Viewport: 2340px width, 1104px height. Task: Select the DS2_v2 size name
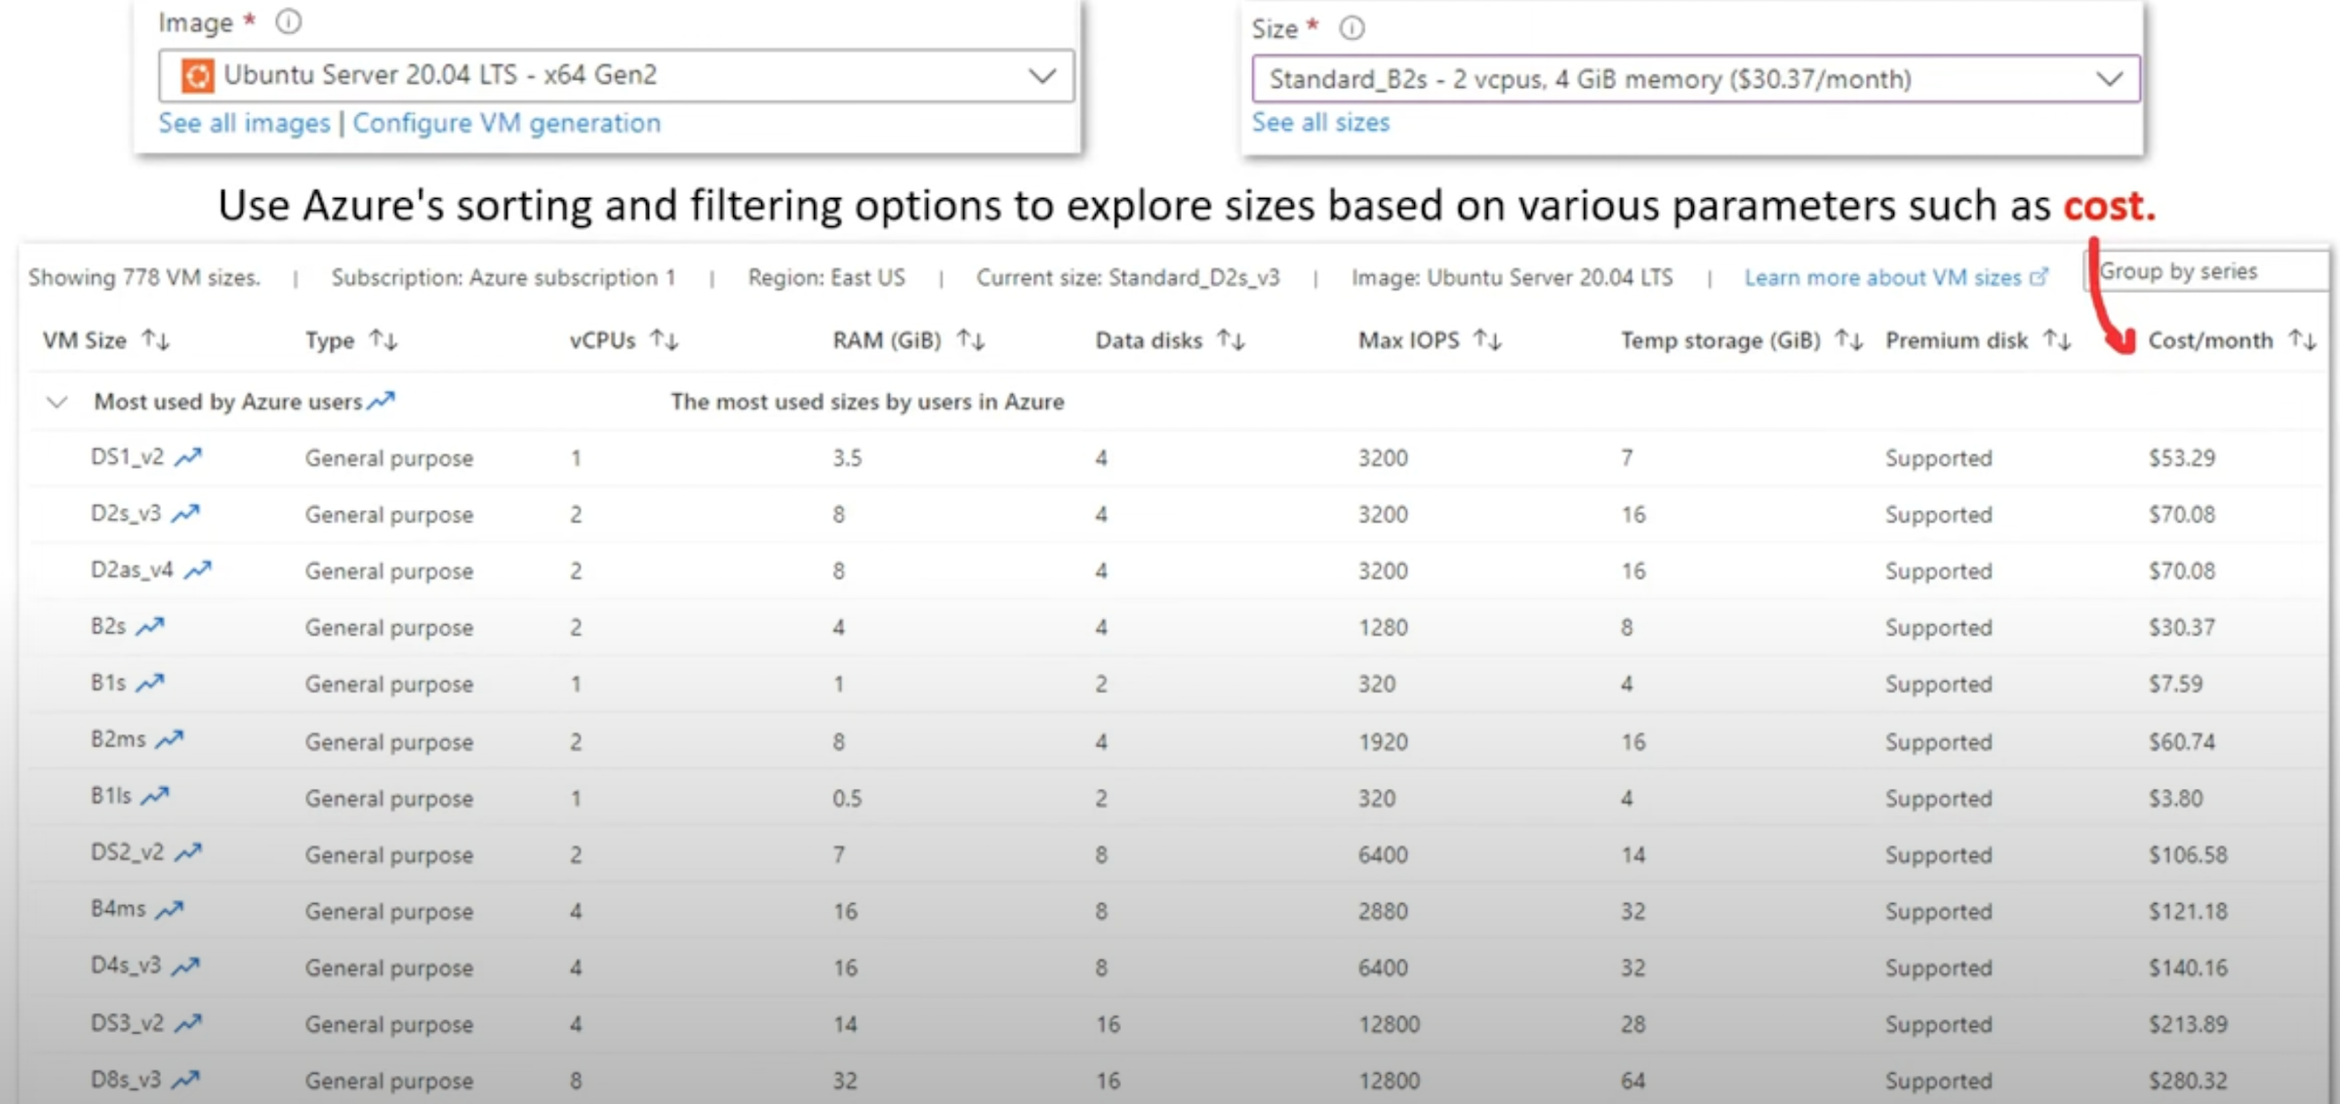[x=128, y=852]
